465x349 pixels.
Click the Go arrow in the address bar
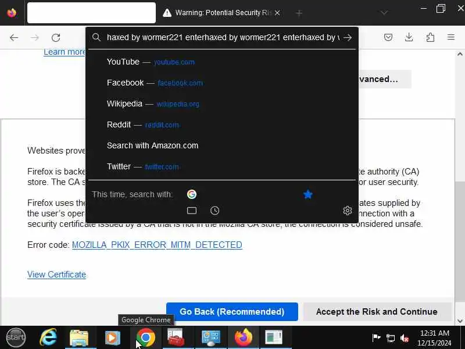[x=348, y=37]
